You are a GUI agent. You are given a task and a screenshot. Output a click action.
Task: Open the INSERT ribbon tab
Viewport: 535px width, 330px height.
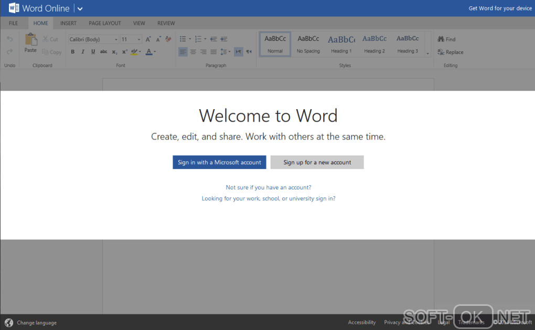click(68, 23)
